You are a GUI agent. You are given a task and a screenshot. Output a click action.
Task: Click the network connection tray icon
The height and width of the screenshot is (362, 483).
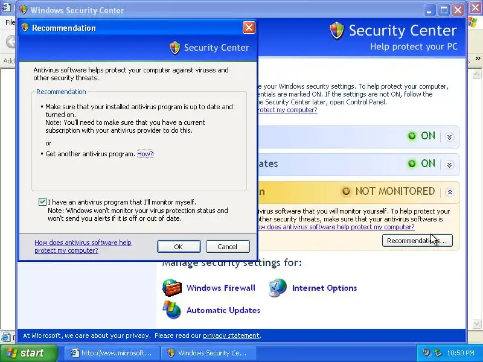(x=437, y=352)
